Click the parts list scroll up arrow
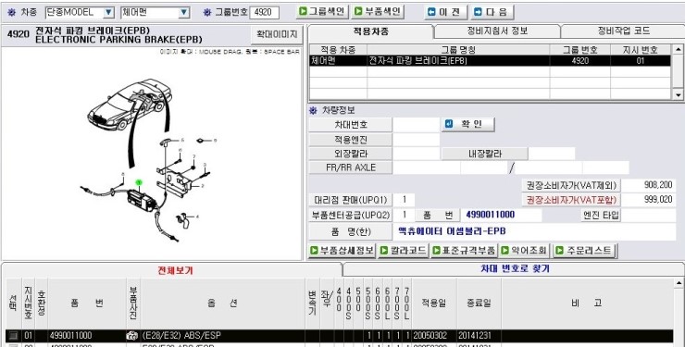This screenshot has width=685, height=347. coord(679,284)
